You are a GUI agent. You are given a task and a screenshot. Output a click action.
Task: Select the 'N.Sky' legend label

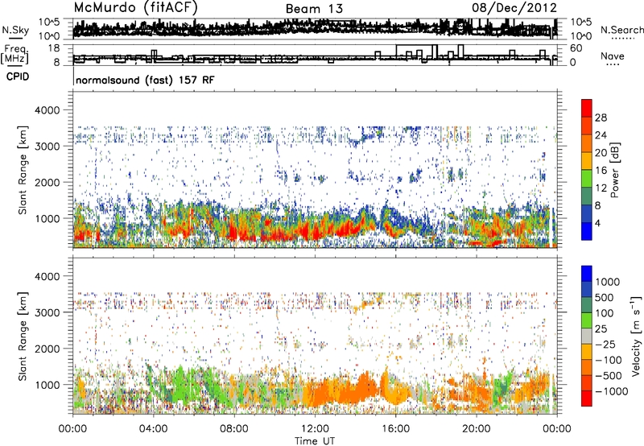[15, 30]
